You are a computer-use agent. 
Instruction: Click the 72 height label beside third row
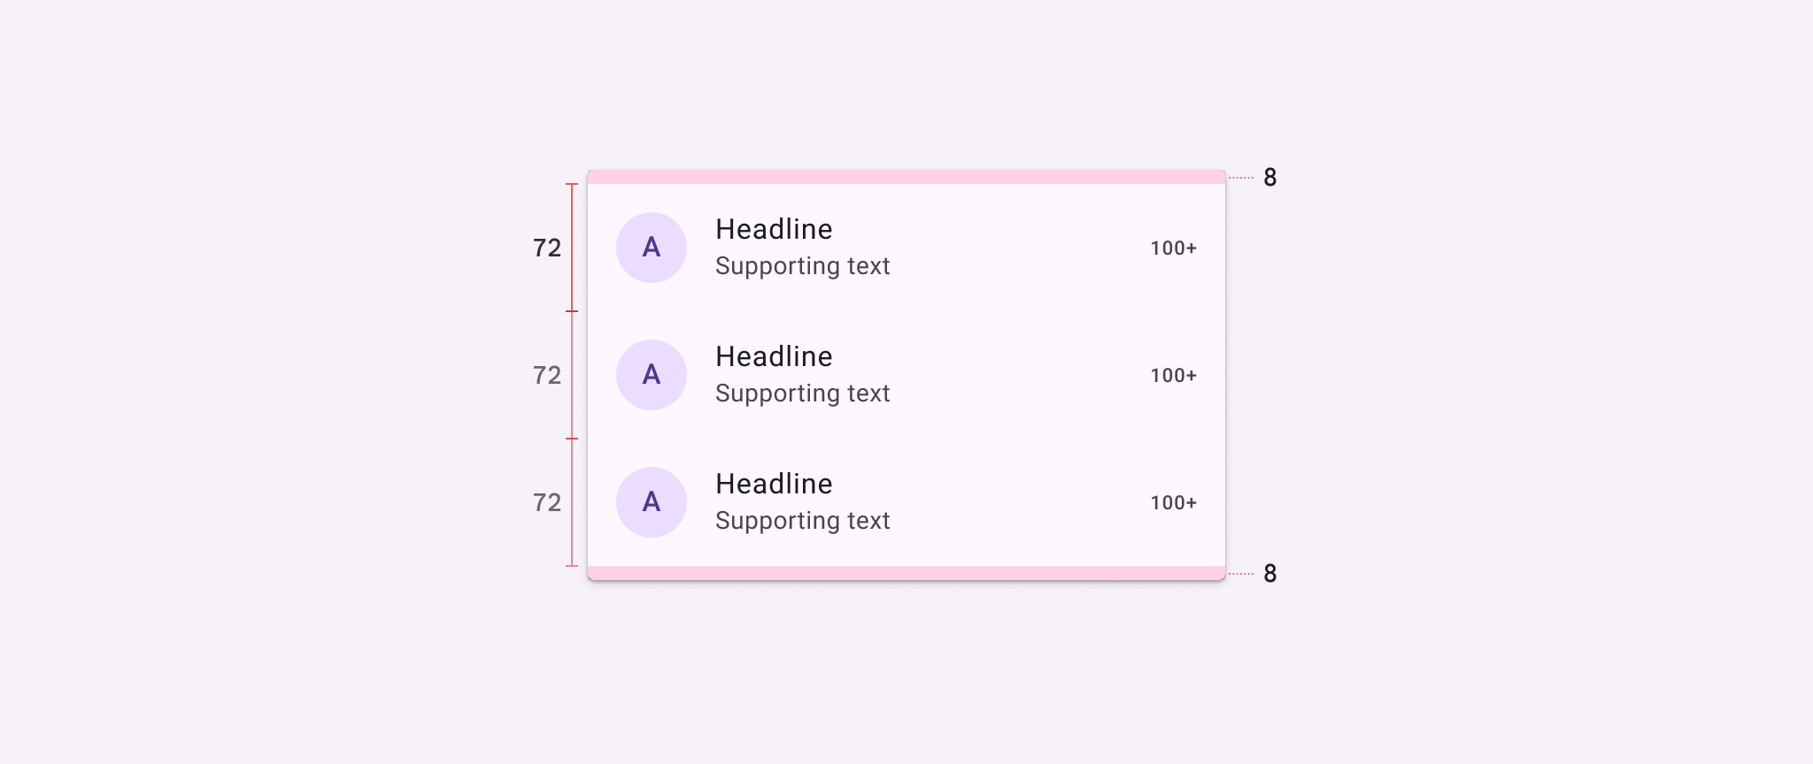pyautogui.click(x=547, y=502)
